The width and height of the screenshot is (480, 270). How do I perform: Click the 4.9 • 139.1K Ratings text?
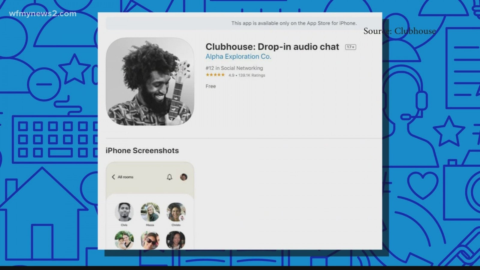(247, 75)
